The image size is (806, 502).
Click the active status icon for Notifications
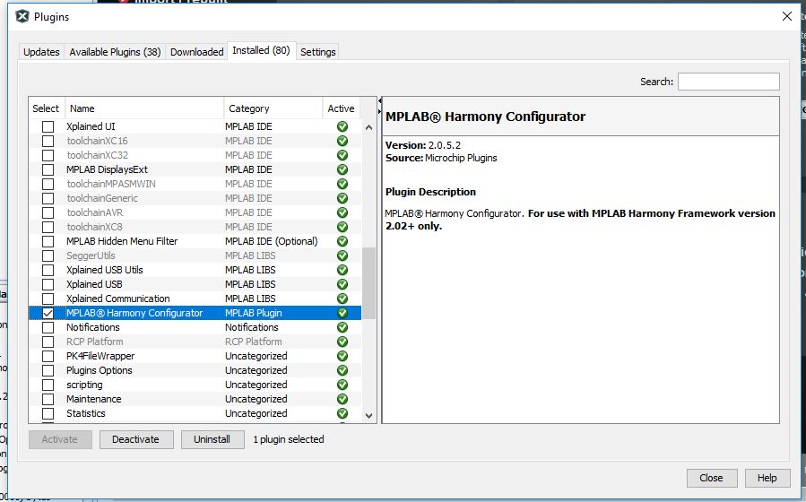(x=342, y=327)
